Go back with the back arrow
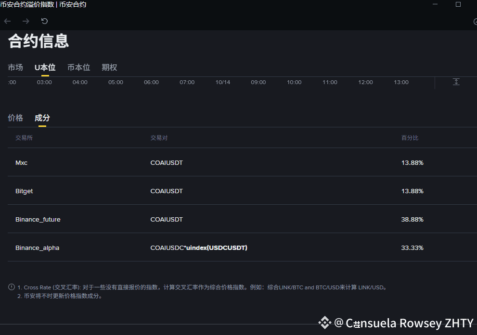This screenshot has height=335, width=477. click(x=7, y=21)
